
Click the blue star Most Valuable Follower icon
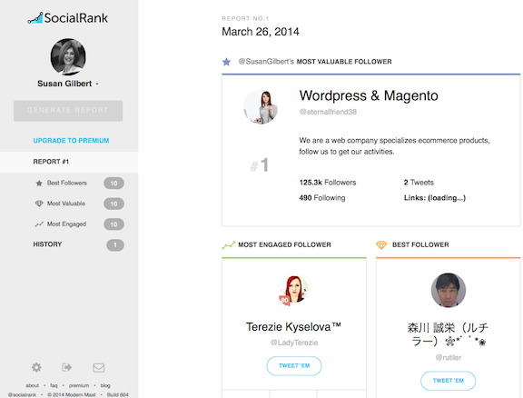click(226, 62)
